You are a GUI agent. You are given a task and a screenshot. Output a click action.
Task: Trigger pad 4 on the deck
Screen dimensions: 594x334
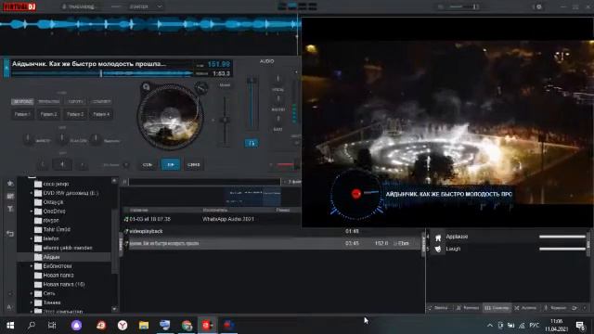[x=101, y=114]
